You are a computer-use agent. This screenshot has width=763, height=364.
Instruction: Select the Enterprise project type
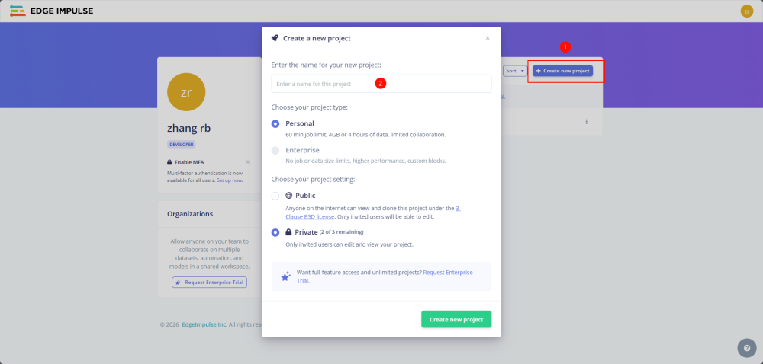pyautogui.click(x=275, y=150)
